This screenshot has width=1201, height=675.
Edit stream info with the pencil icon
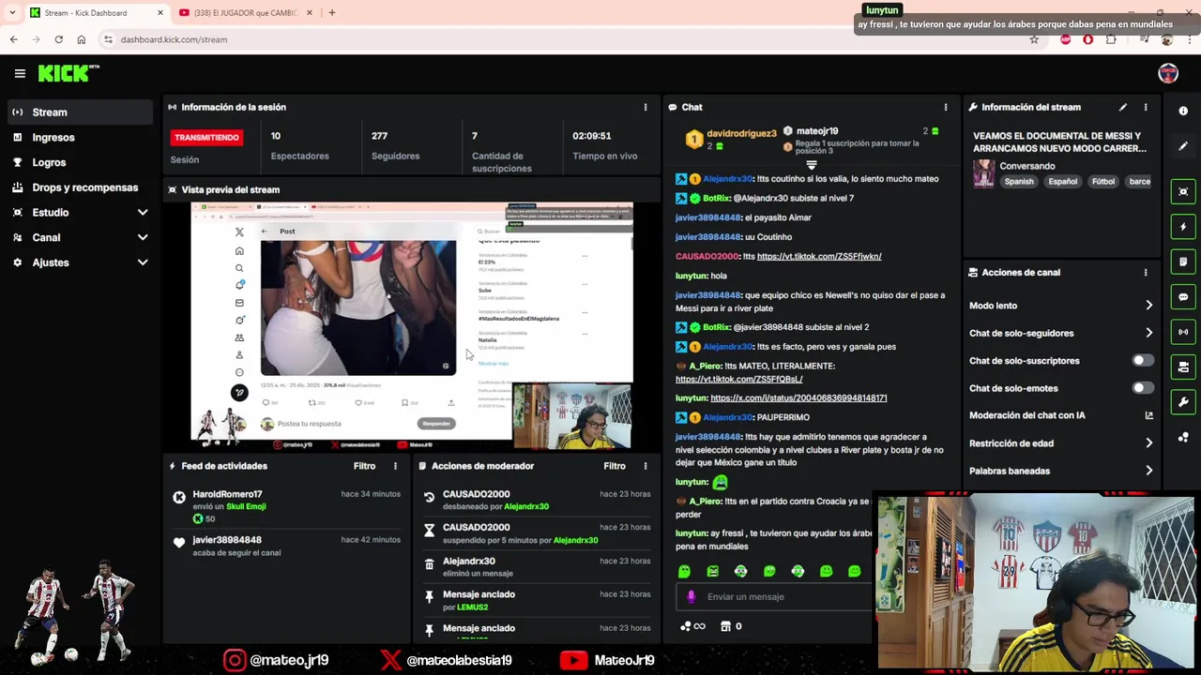coord(1123,107)
